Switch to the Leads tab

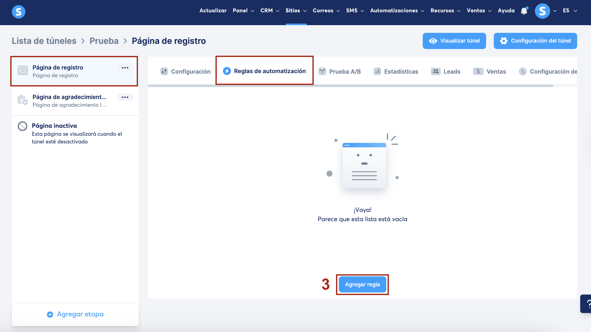pyautogui.click(x=446, y=72)
